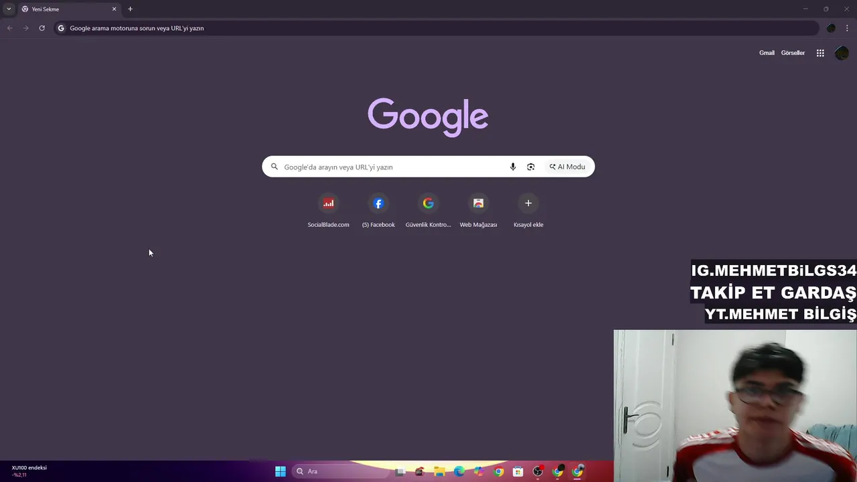This screenshot has width=857, height=482.
Task: Close the Yeni Sekme tab
Action: pos(114,9)
